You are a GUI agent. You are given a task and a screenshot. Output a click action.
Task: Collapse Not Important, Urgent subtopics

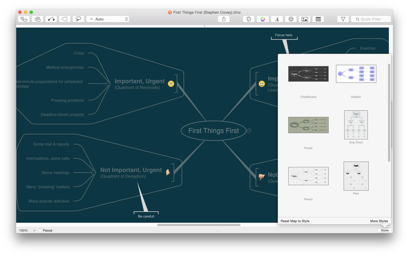click(x=93, y=172)
